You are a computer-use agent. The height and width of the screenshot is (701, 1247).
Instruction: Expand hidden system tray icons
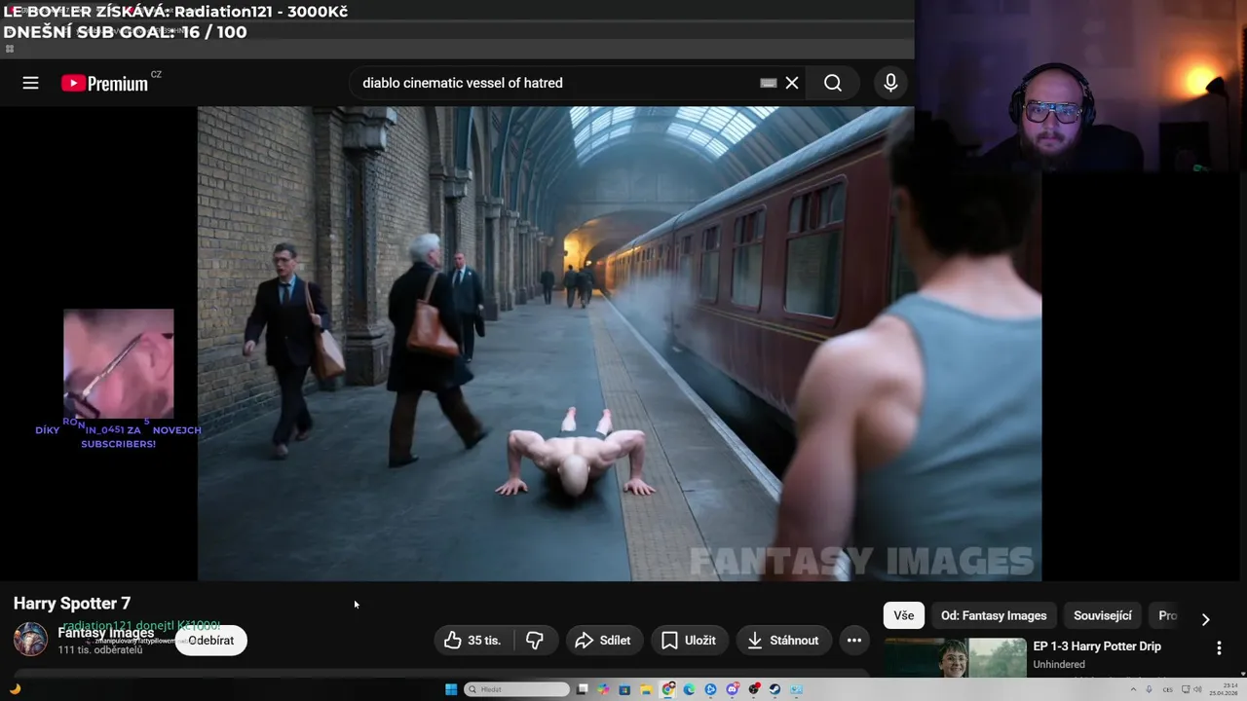point(1133,689)
